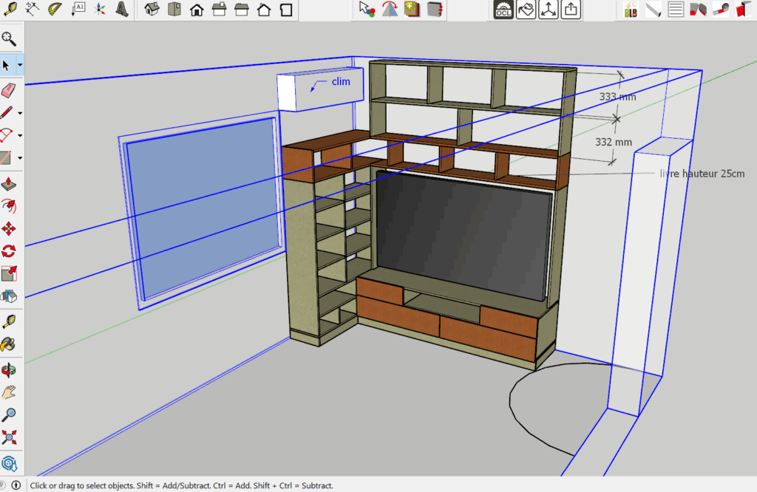
Task: Activate the Pan hand tool
Action: [9, 392]
